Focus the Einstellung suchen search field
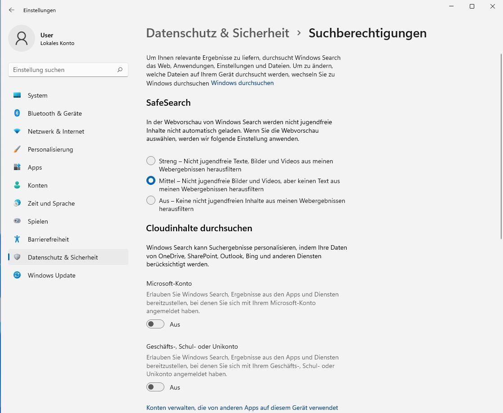Screen dimensions: 503x413 [63, 70]
